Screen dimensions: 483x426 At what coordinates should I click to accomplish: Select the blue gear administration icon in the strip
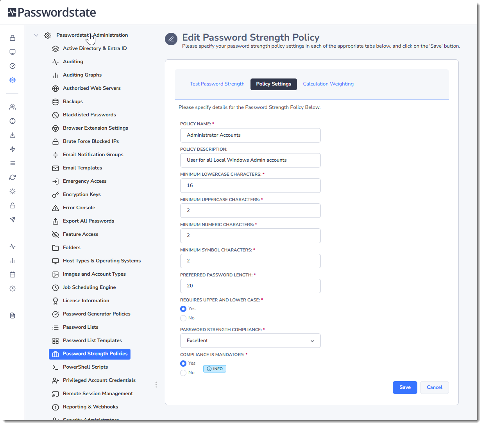[13, 80]
